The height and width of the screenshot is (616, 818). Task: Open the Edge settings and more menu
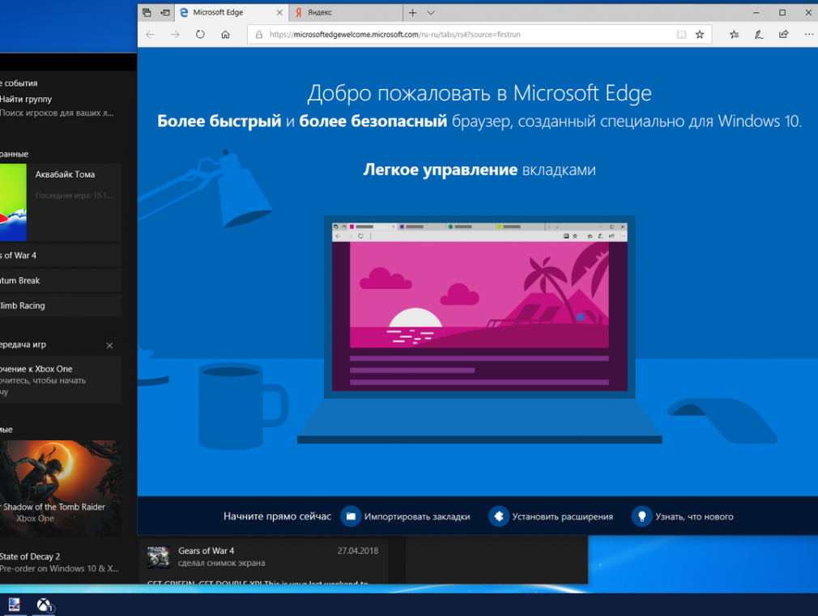(808, 35)
